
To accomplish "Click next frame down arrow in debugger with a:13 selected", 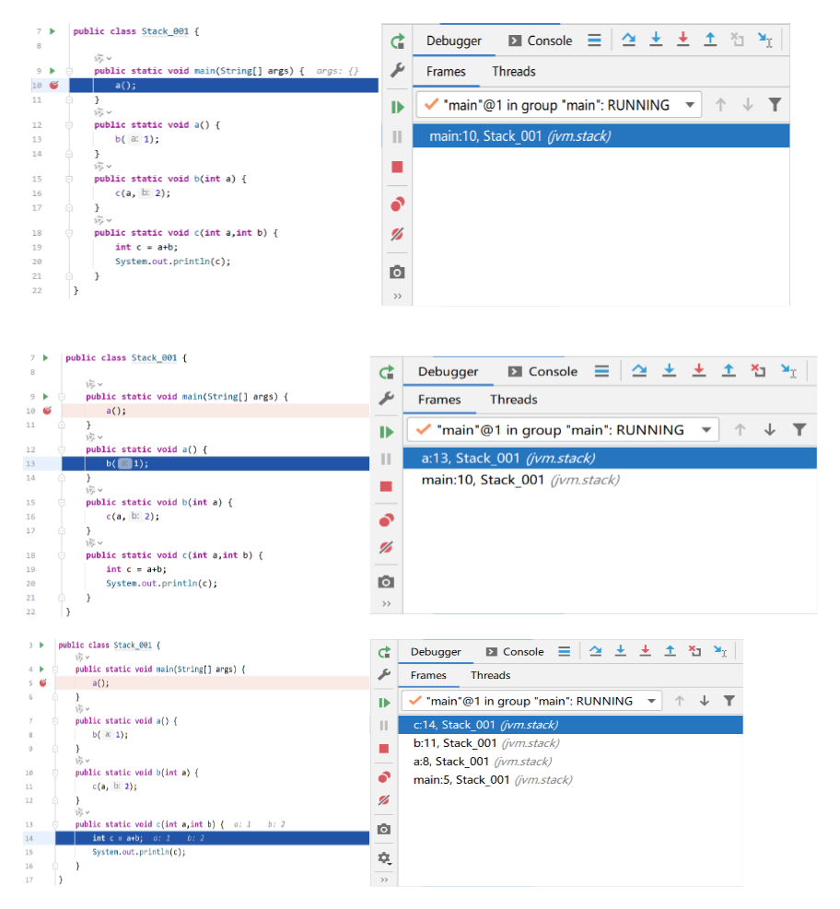I will (x=770, y=429).
